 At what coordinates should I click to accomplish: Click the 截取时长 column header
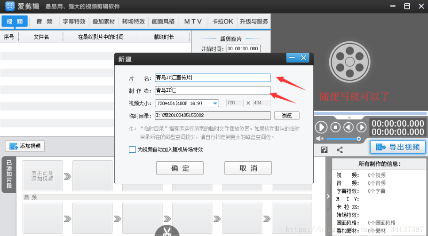[164, 37]
